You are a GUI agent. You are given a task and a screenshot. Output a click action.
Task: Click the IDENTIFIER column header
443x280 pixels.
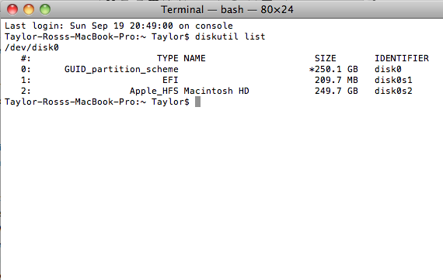click(x=402, y=58)
